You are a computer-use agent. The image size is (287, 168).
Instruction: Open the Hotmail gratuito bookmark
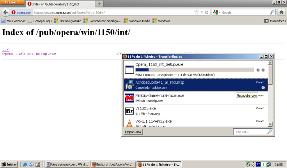pyautogui.click(x=68, y=21)
